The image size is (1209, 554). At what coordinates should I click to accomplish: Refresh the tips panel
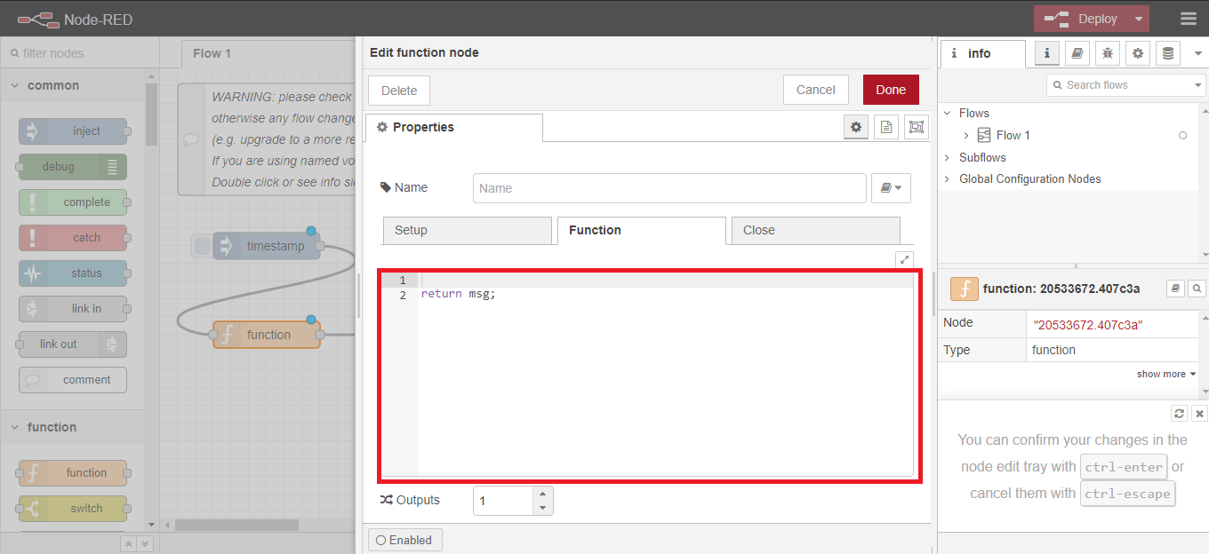pyautogui.click(x=1179, y=414)
